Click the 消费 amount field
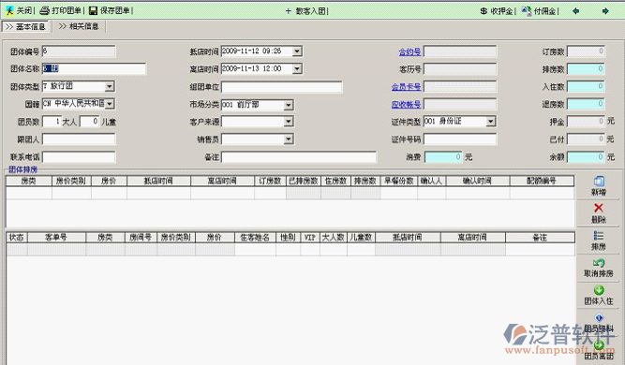This screenshot has width=625, height=365. click(443, 157)
